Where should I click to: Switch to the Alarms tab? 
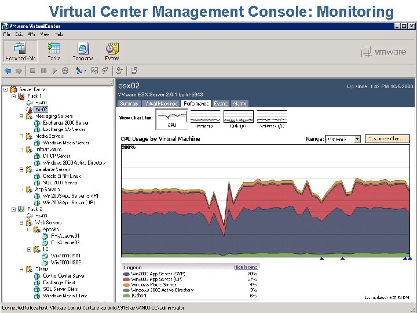[x=240, y=104]
